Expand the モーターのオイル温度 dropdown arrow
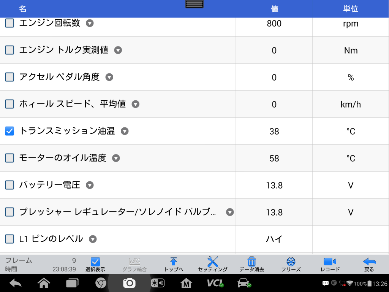 [x=116, y=158]
